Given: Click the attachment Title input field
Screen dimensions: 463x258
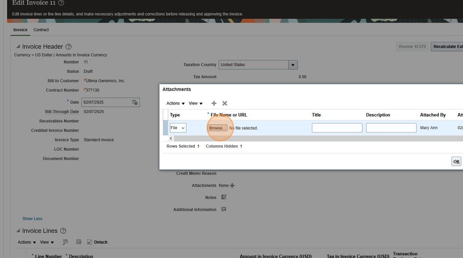Looking at the screenshot, I should click(337, 128).
